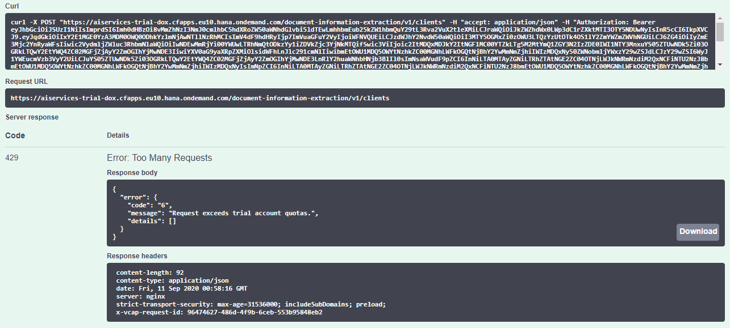The image size is (730, 328).
Task: Click the 'Error: Too Many Requests' heading
Action: [160, 158]
